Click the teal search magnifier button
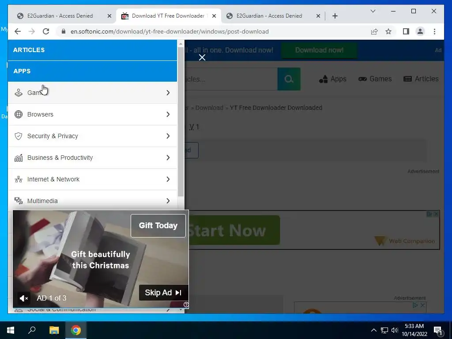The width and height of the screenshot is (452, 339). [x=289, y=79]
